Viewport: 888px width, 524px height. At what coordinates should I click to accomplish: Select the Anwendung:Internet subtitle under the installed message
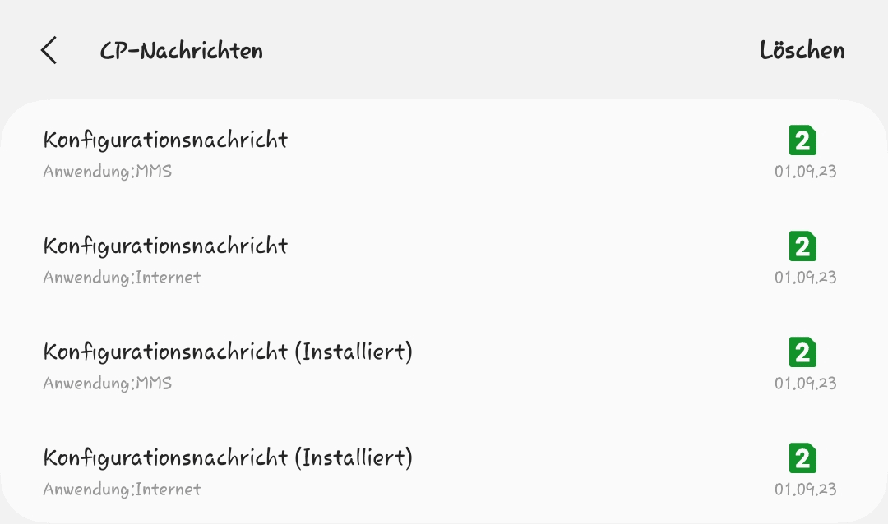(x=122, y=490)
